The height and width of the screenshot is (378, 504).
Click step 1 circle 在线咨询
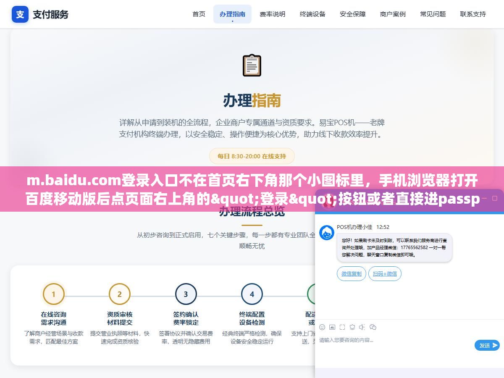tap(53, 294)
